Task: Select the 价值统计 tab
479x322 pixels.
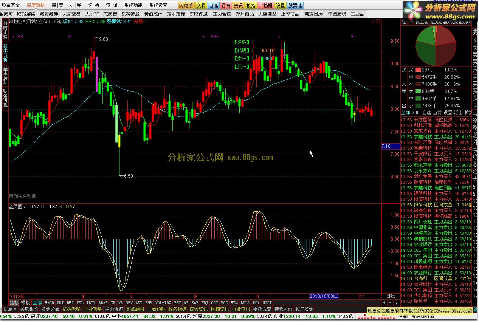Action: (153, 14)
